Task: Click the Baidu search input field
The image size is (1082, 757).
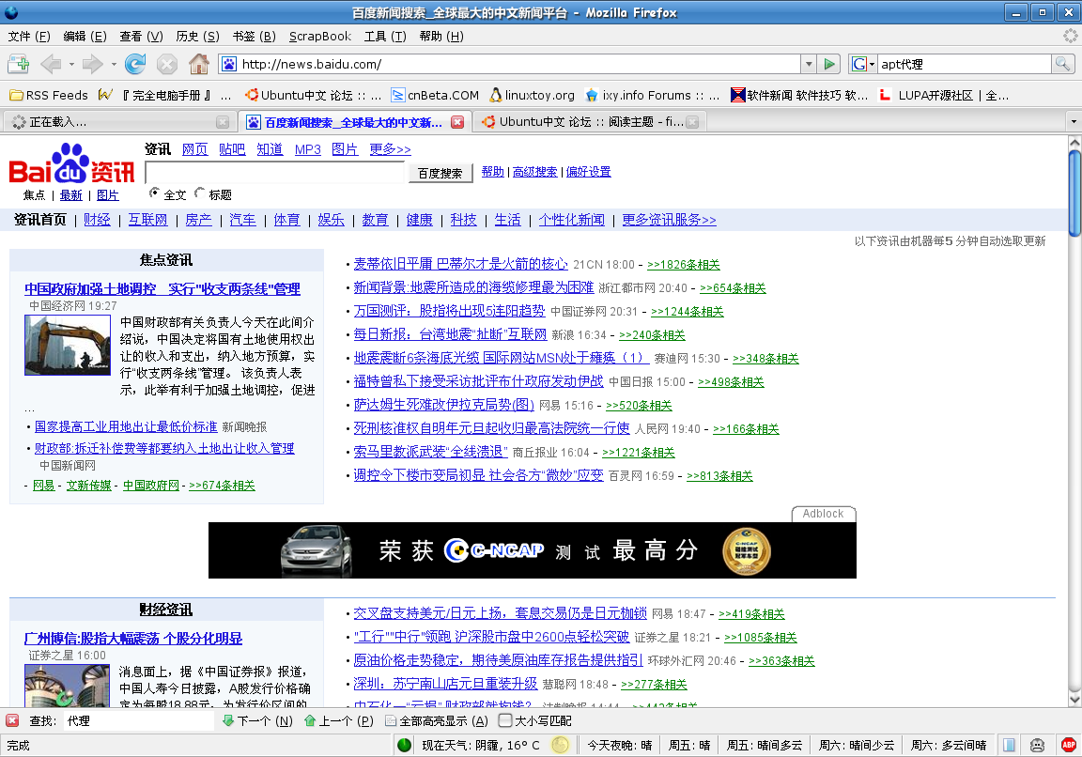Action: pyautogui.click(x=274, y=173)
